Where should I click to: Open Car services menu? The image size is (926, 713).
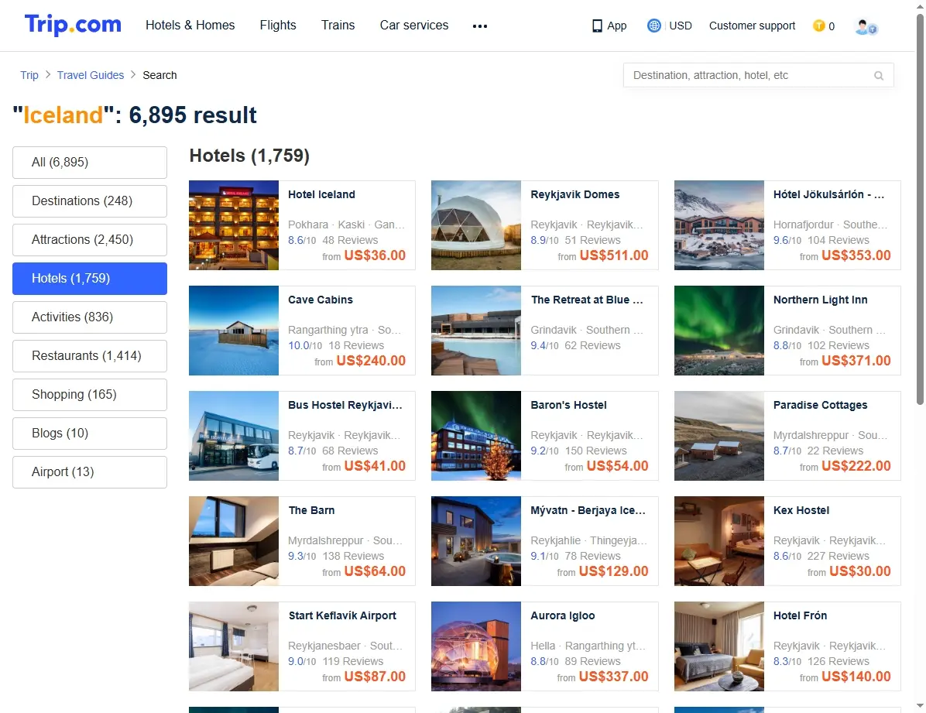pos(414,25)
